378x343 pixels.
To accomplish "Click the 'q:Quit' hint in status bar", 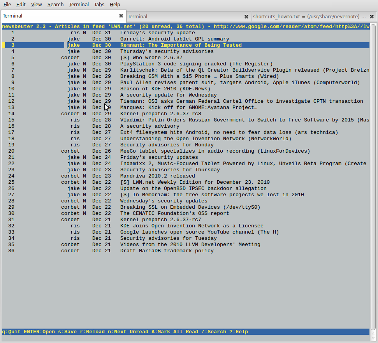I will point(11,332).
